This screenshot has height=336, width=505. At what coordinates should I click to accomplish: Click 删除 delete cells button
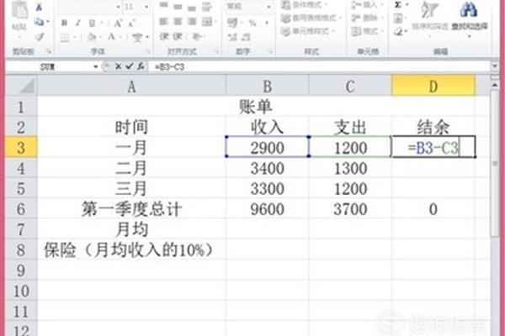click(x=366, y=18)
